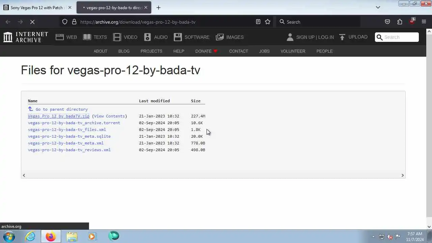Screen dimensions: 432x243
Task: Open the Software section icon
Action: coord(178,37)
